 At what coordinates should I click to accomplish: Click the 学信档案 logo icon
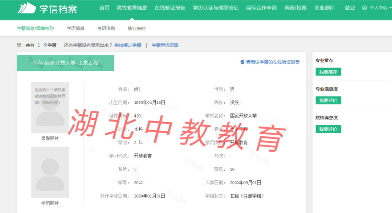pyautogui.click(x=26, y=8)
